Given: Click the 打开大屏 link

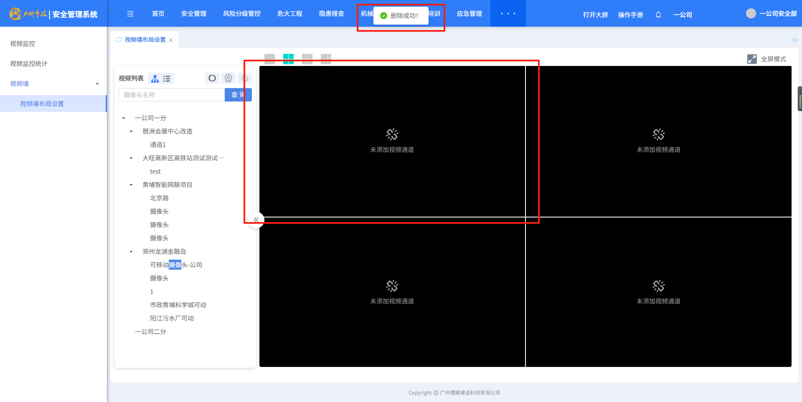Looking at the screenshot, I should (x=595, y=15).
